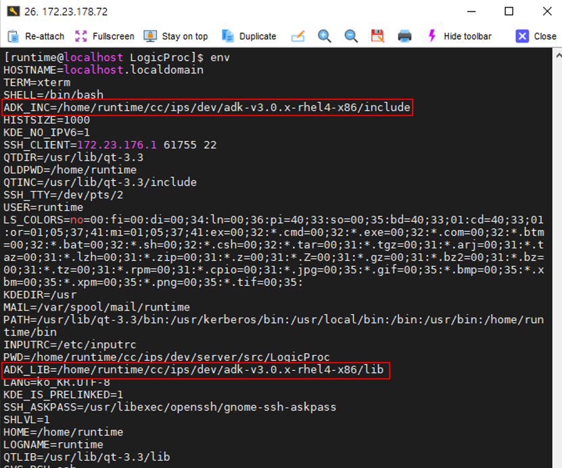Maximize the terminal window
The width and height of the screenshot is (562, 468).
(509, 11)
